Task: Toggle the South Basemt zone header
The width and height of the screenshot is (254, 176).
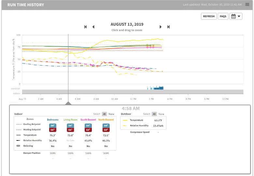Action: pyautogui.click(x=88, y=120)
